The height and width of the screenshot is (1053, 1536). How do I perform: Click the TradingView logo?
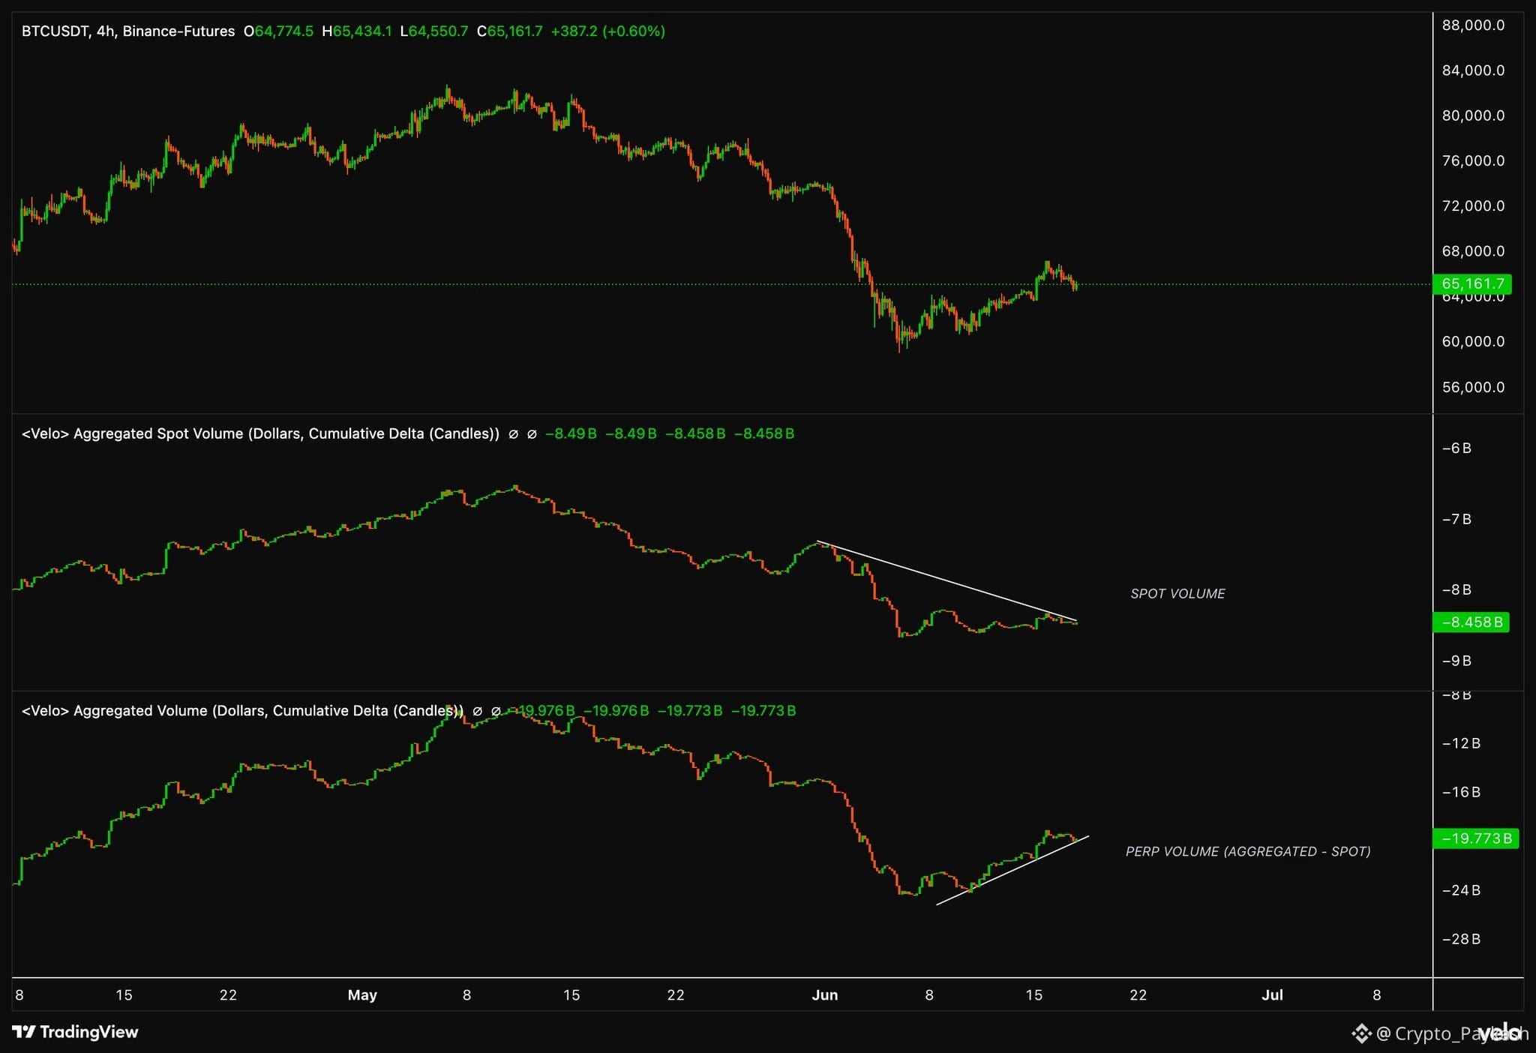click(76, 1032)
